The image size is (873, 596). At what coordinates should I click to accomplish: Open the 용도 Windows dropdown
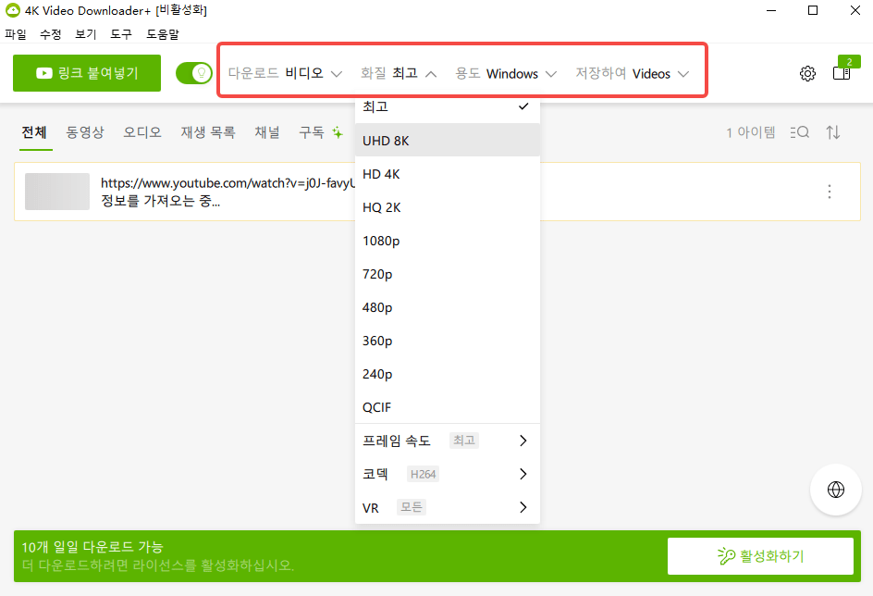click(x=507, y=72)
